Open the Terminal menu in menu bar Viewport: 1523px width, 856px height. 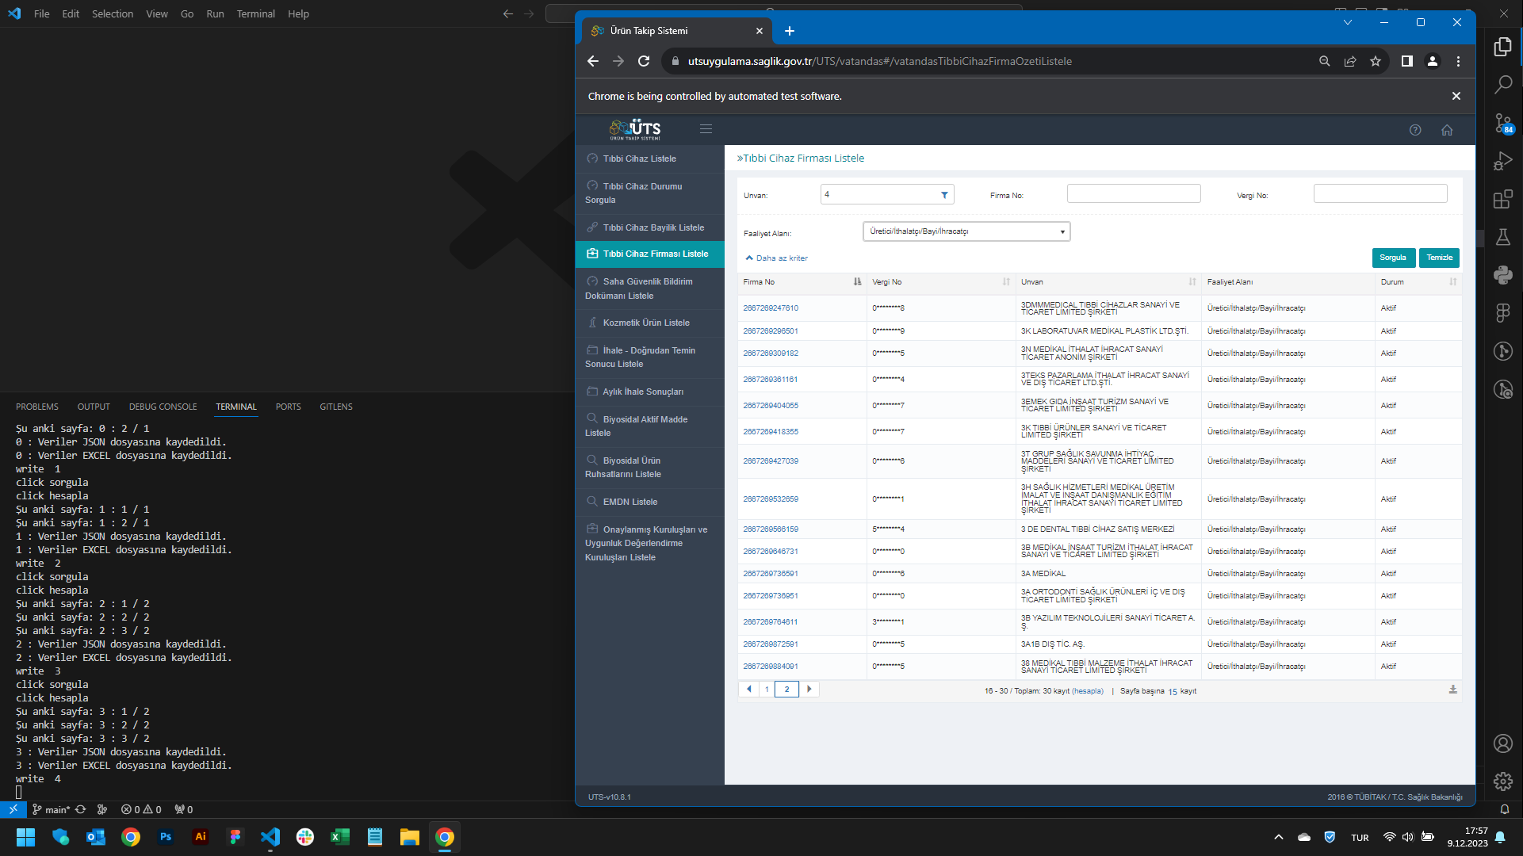click(255, 13)
